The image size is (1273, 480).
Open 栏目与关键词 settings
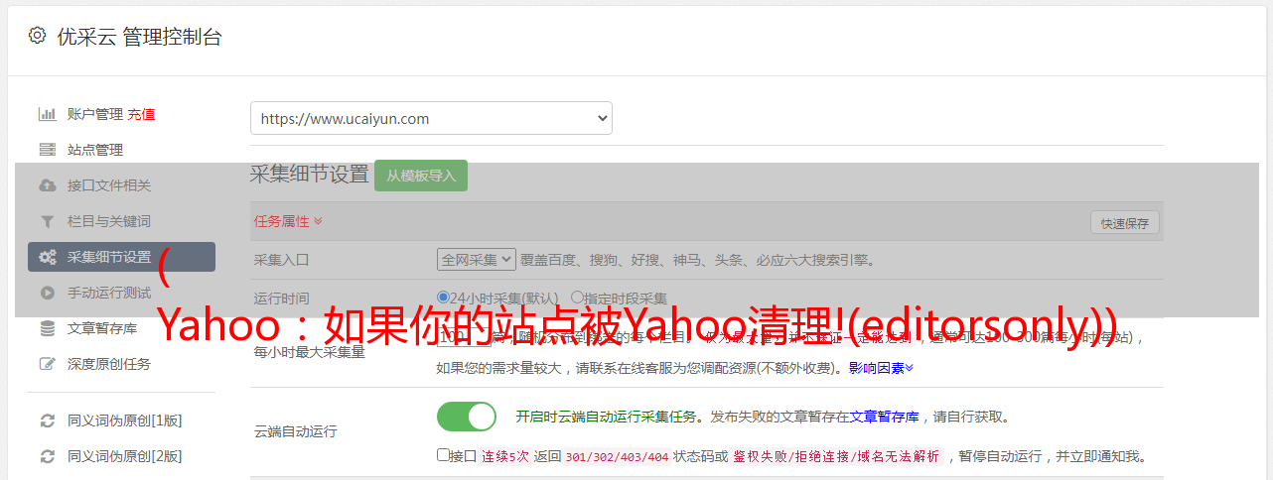pos(109,221)
